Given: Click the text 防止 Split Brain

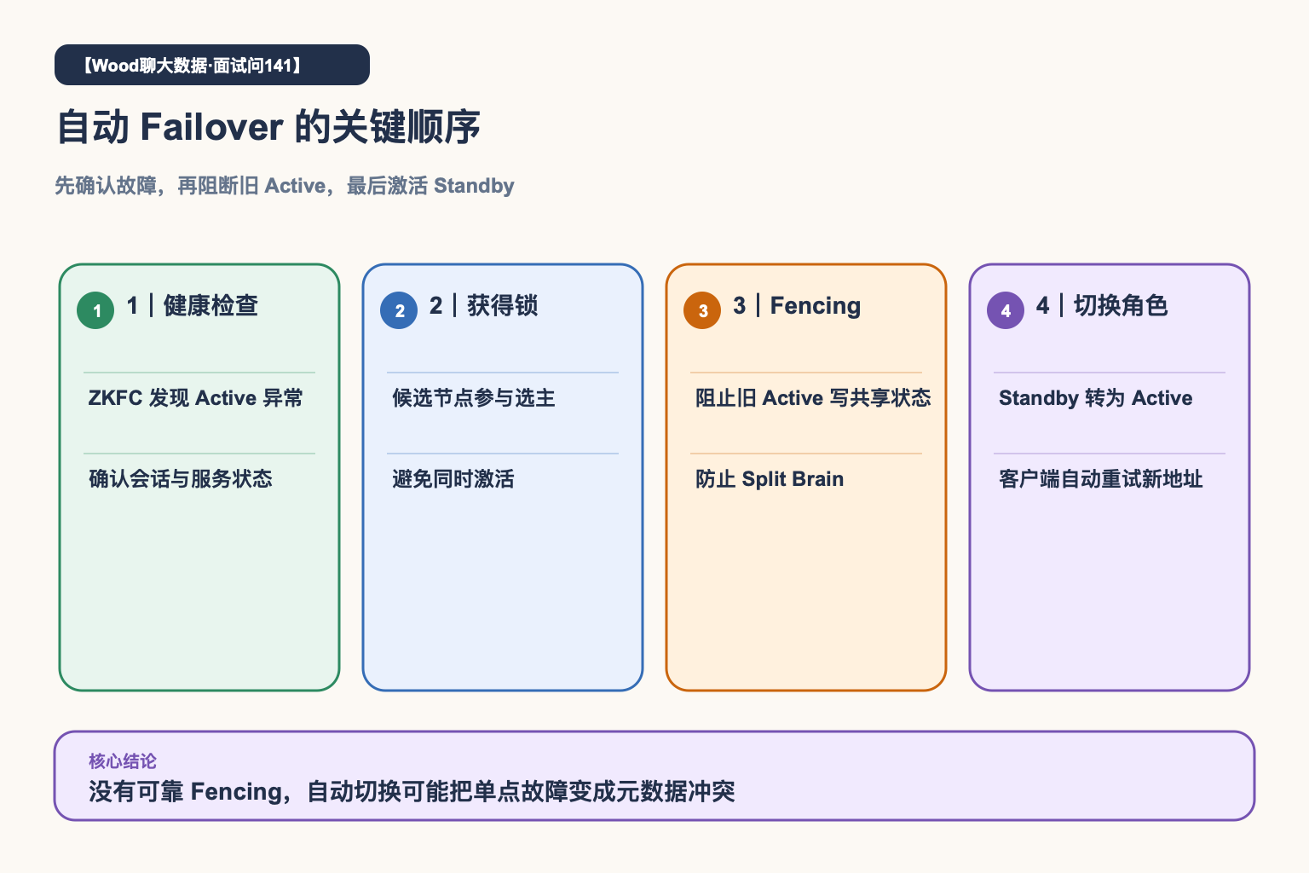Looking at the screenshot, I should (770, 479).
